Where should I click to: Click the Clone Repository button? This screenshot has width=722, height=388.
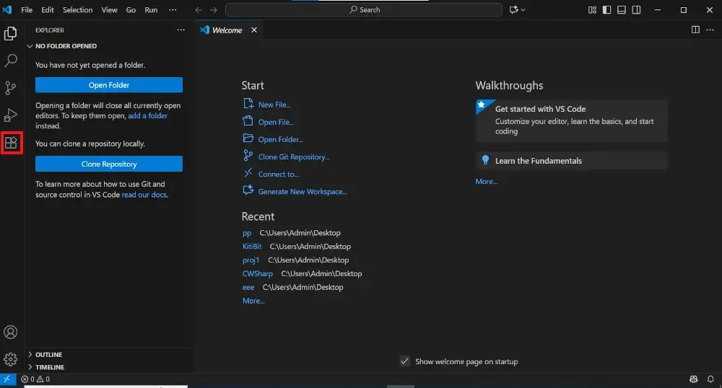[109, 164]
